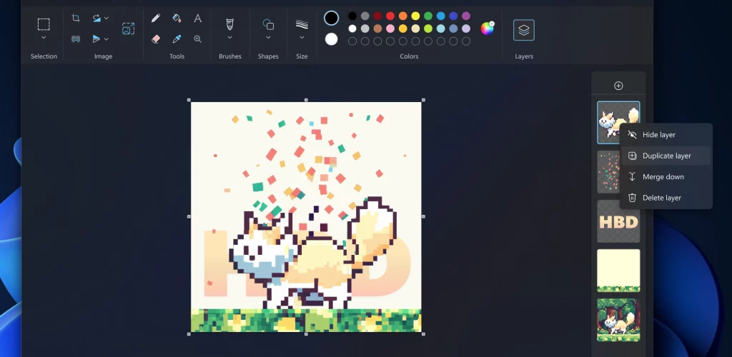Choose Merge down from context menu
Screen dimensions: 732x357
pos(666,176)
